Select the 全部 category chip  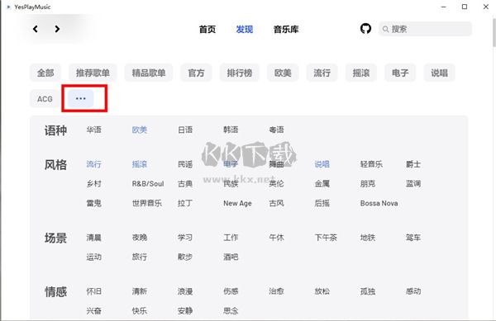pyautogui.click(x=45, y=73)
